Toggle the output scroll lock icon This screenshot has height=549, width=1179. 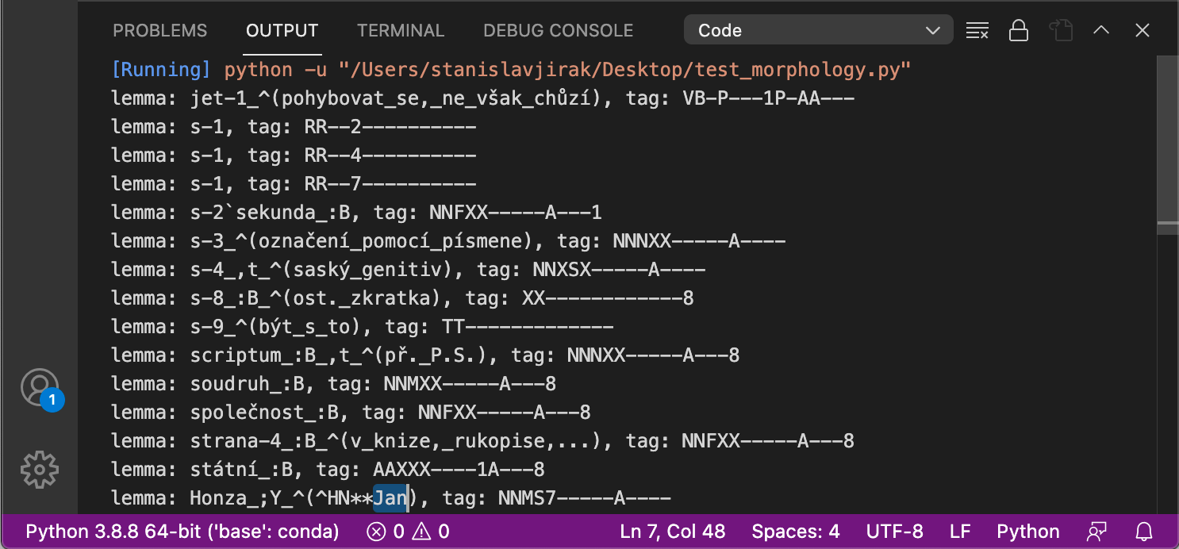coord(1019,31)
